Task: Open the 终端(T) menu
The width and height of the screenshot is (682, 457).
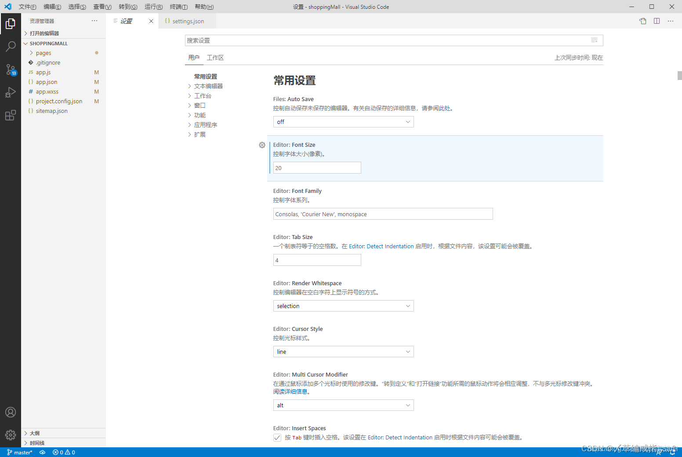Action: click(179, 7)
